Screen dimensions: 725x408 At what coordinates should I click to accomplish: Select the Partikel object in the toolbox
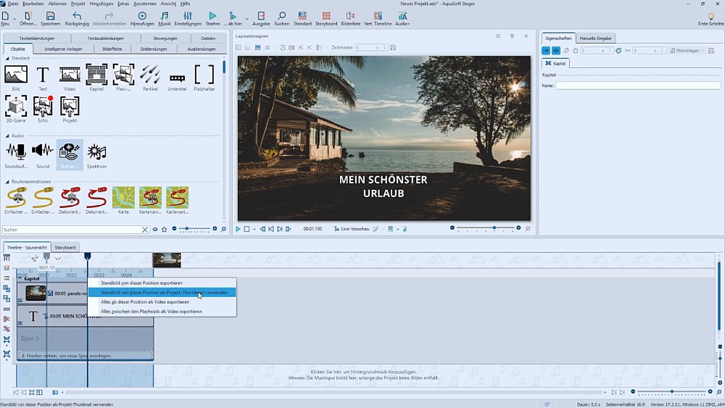(x=150, y=77)
